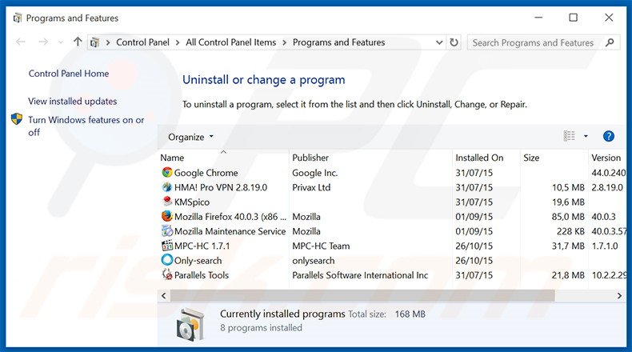This screenshot has width=632, height=352.
Task: Click the horizontal scrollbar thumb
Action: pyautogui.click(x=362, y=295)
